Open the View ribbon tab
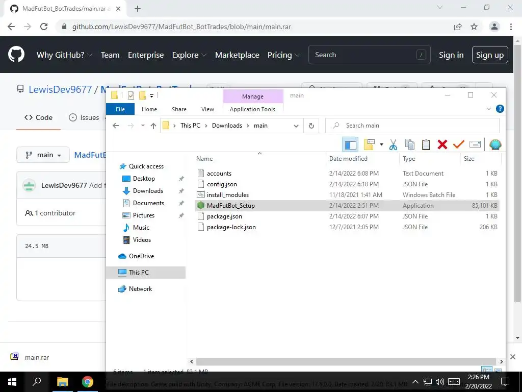This screenshot has width=522, height=392. 208,109
